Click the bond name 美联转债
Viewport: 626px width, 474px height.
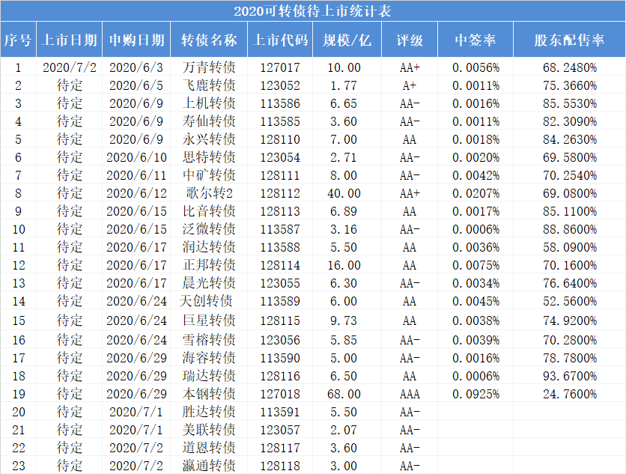(209, 430)
